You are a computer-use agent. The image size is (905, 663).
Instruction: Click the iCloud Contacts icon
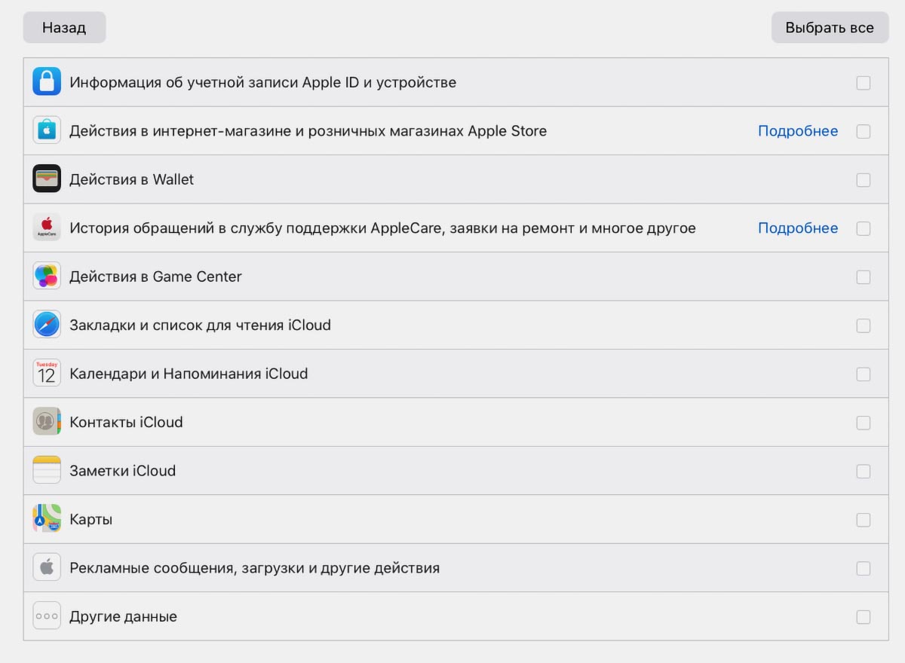(x=47, y=422)
